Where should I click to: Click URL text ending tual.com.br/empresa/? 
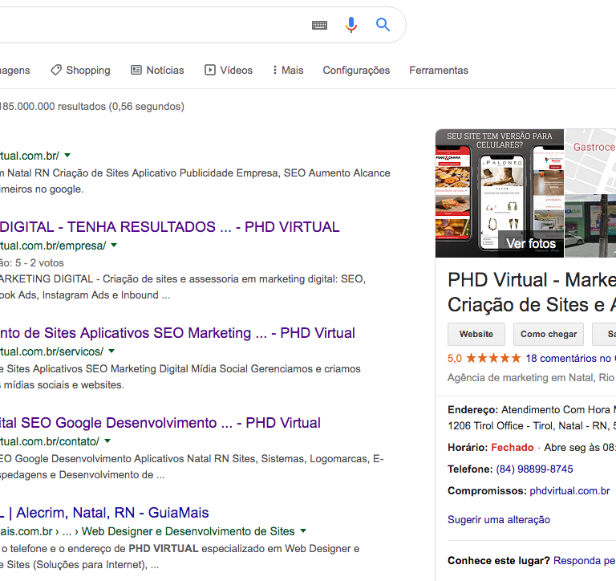53,246
